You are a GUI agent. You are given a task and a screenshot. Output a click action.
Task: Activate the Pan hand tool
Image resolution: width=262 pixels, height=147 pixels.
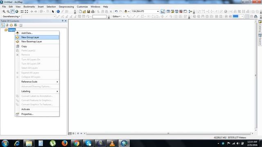click(12, 11)
